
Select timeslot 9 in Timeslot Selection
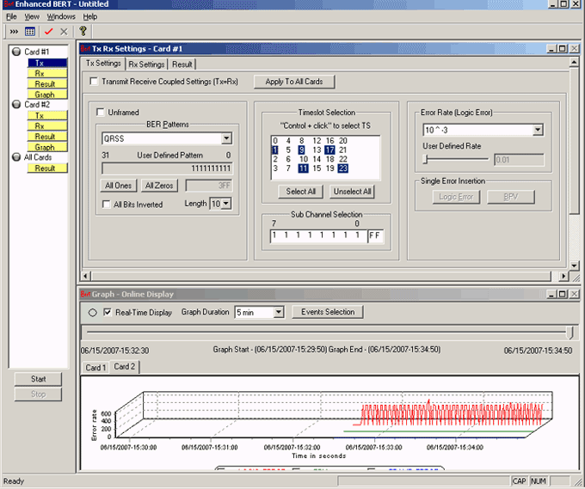click(x=301, y=150)
